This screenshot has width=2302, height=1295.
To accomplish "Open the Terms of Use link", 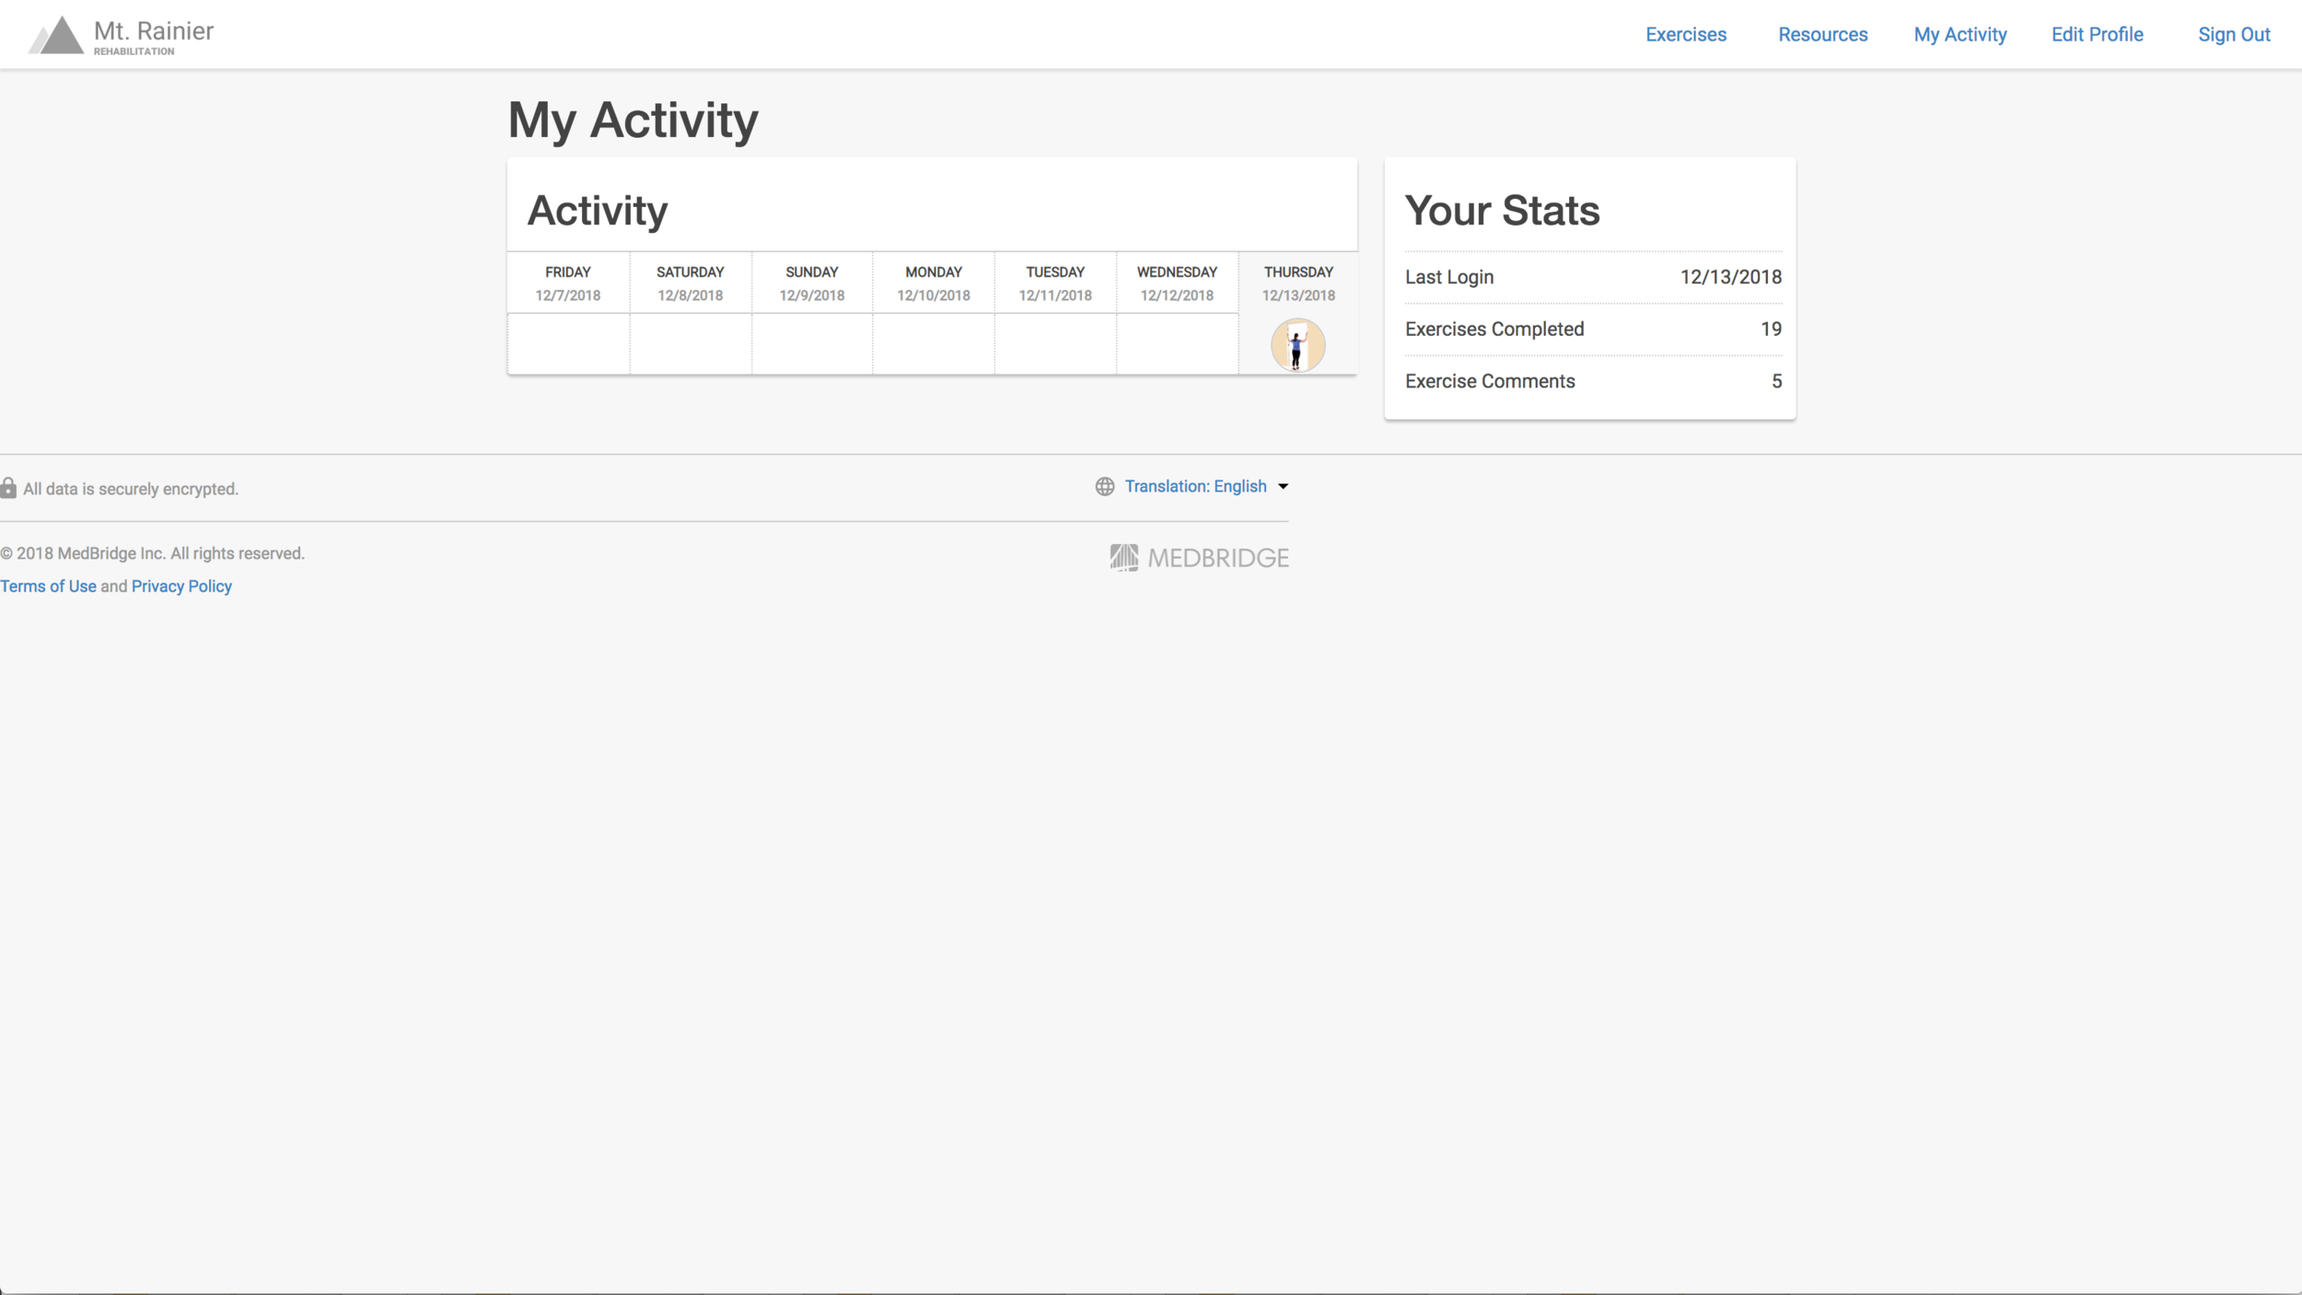I will click(x=48, y=586).
